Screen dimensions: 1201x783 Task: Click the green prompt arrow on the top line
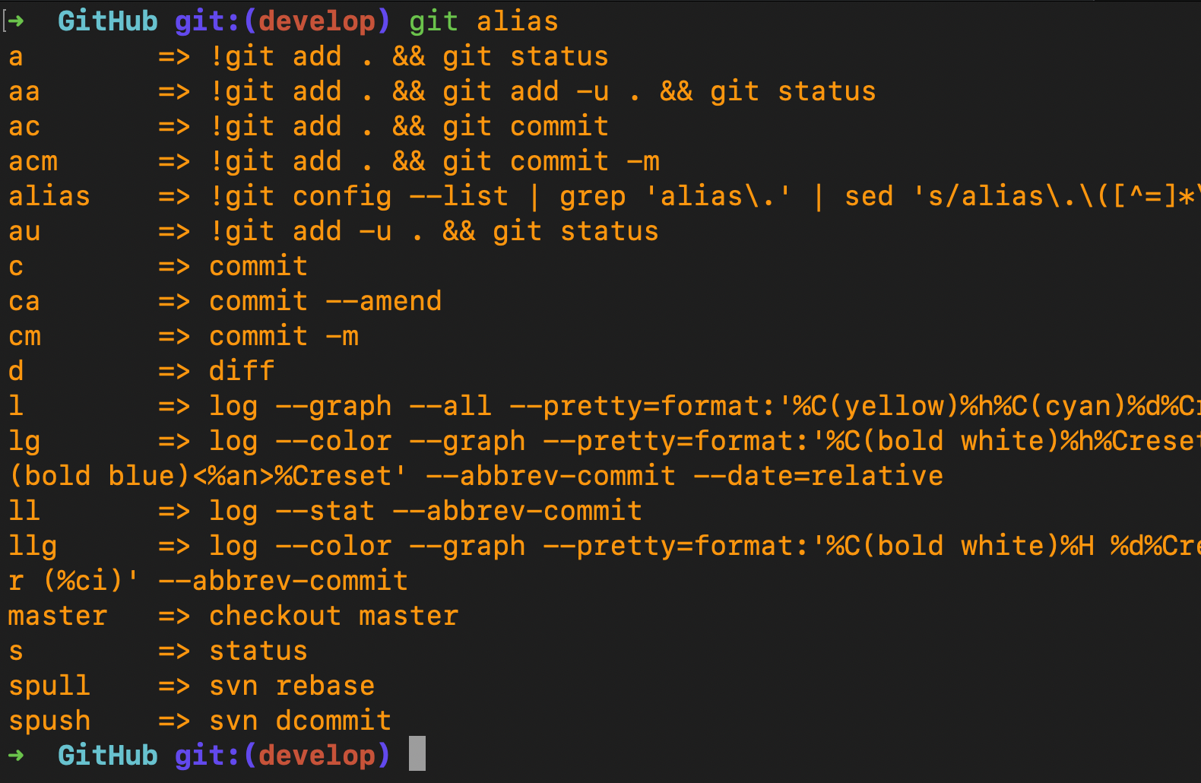point(16,21)
